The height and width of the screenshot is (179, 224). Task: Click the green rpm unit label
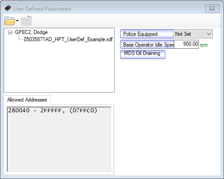click(x=204, y=45)
